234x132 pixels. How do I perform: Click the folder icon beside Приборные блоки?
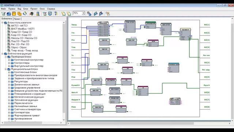(9, 57)
